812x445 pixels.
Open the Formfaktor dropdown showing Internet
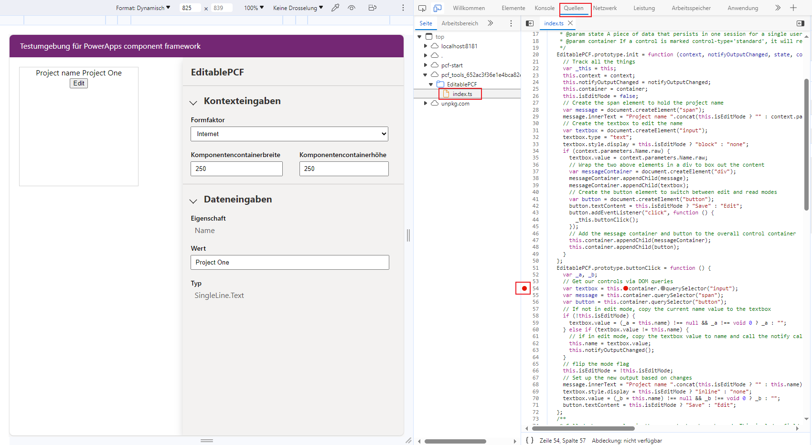point(289,134)
